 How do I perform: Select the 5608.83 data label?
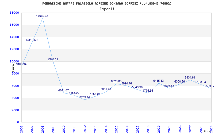pos(169,86)
